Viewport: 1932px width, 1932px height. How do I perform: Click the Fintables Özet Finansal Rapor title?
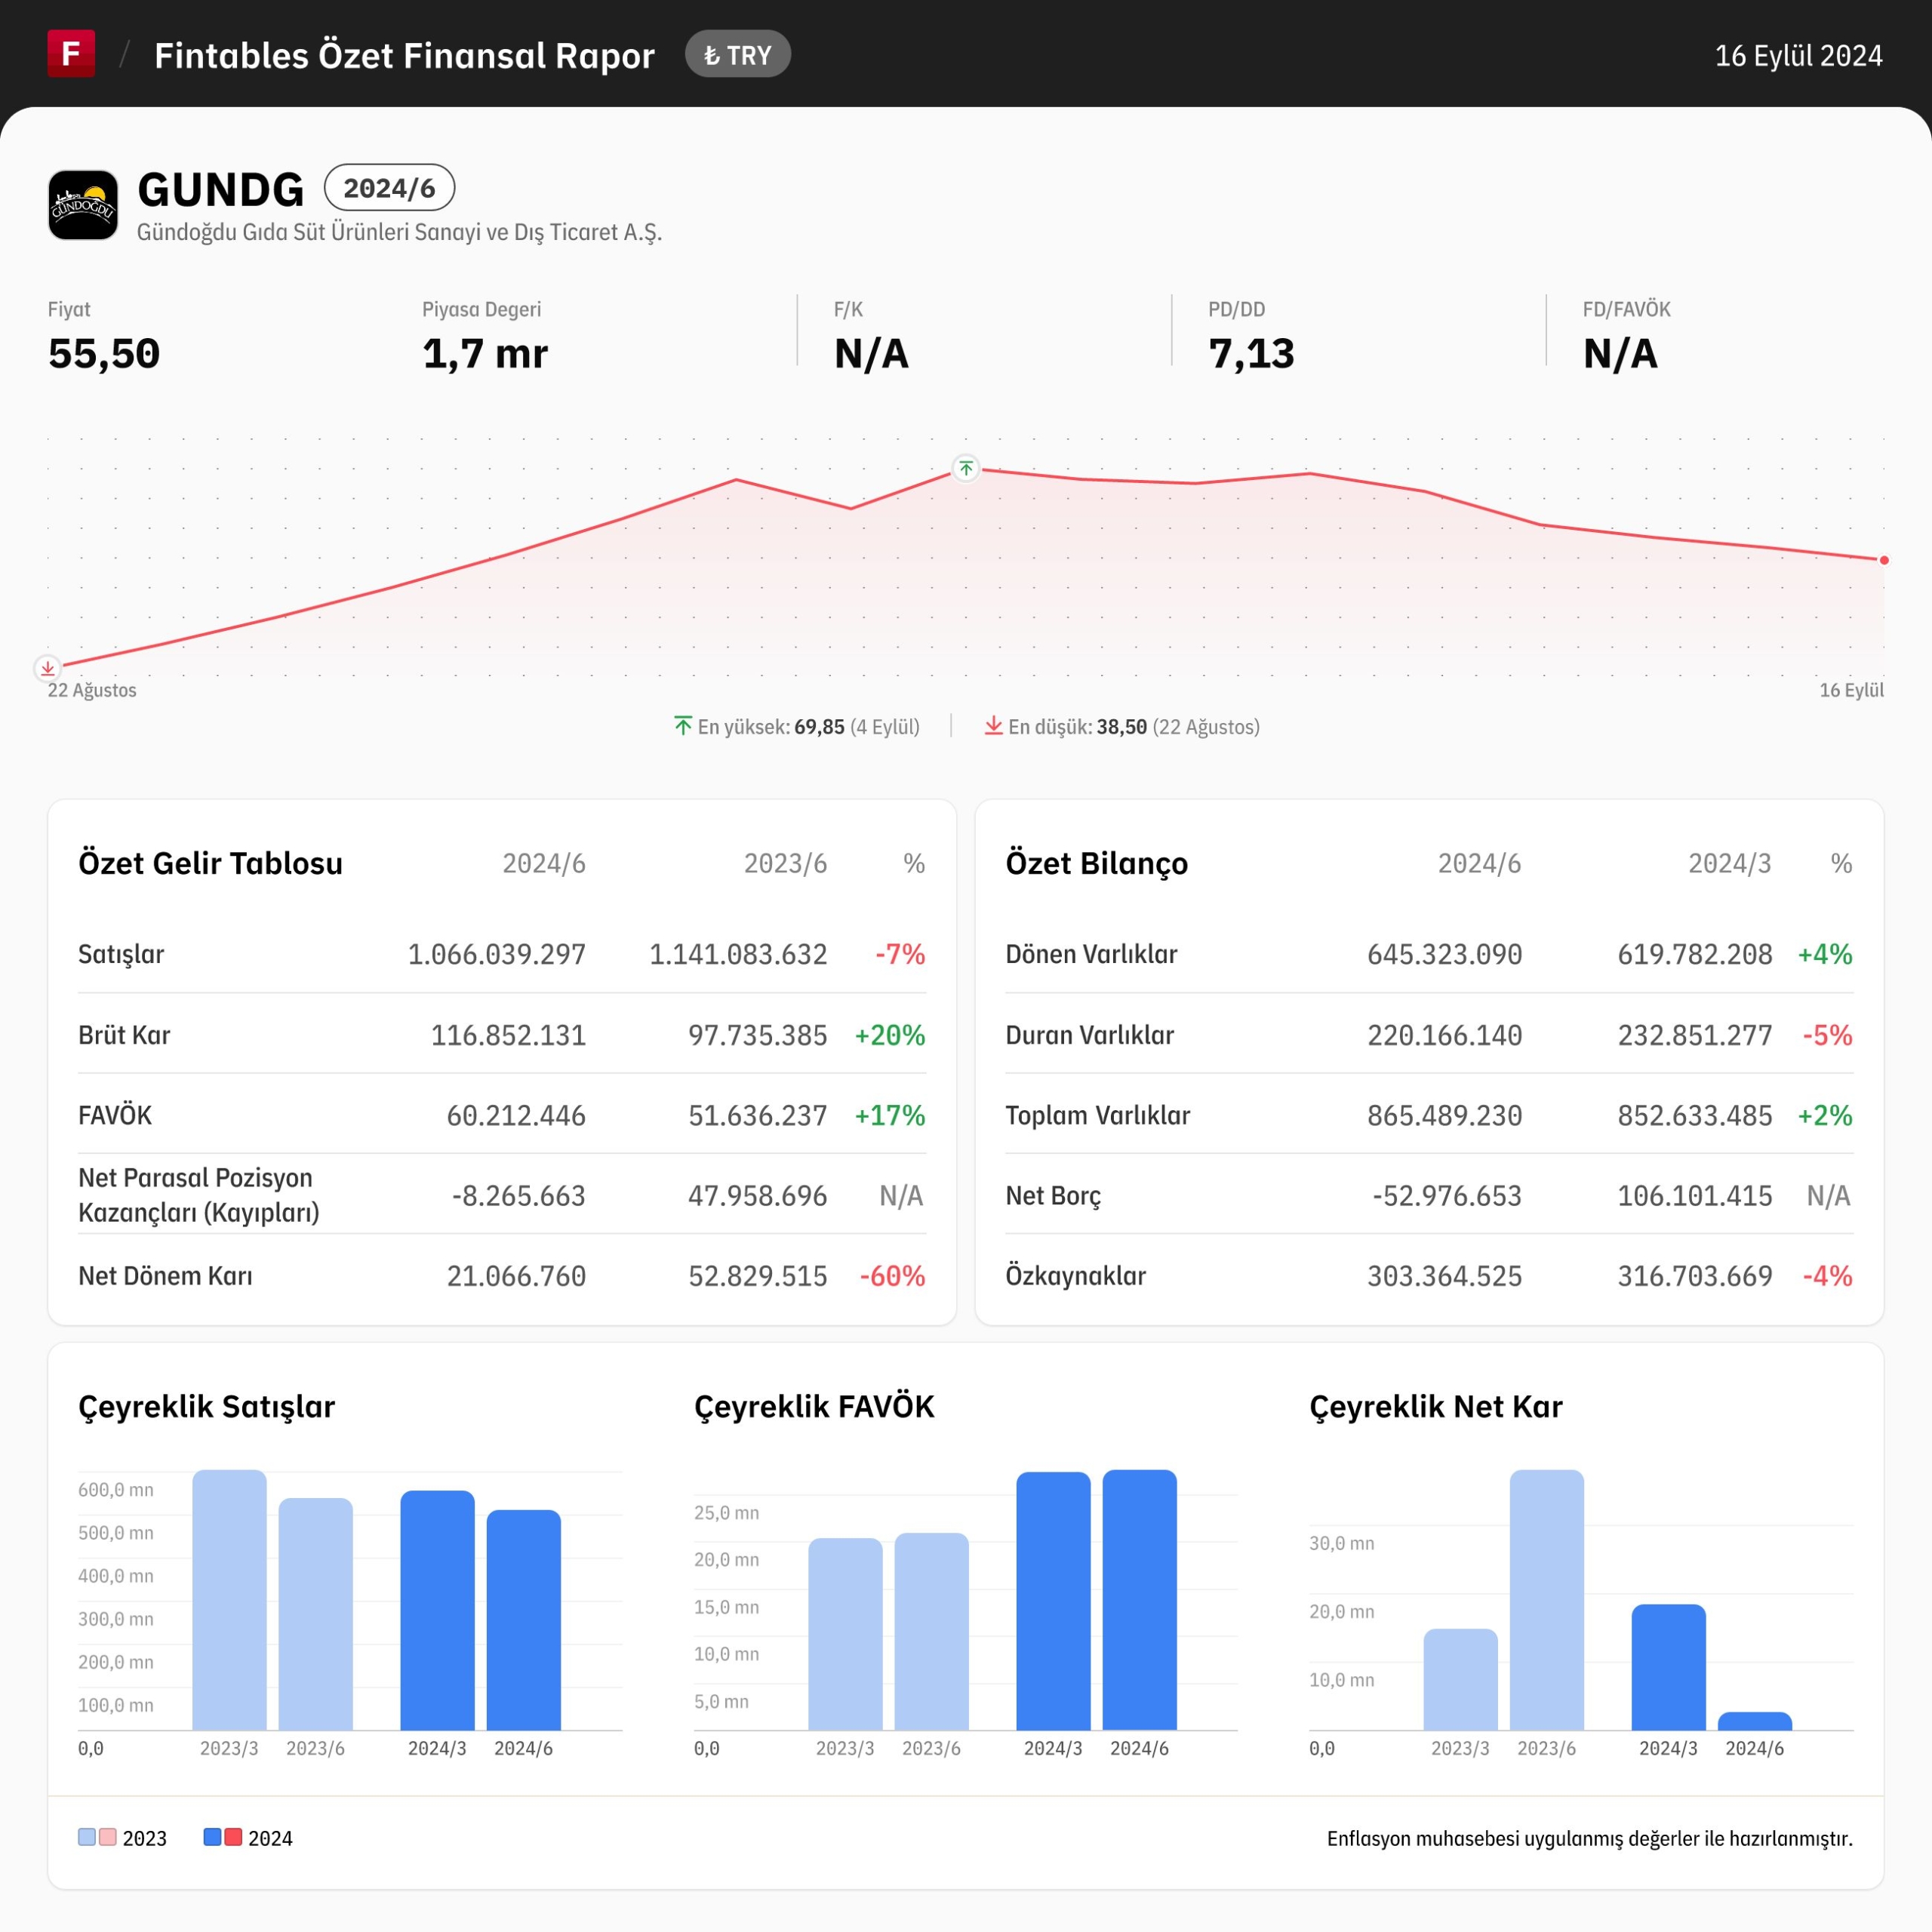[x=404, y=55]
